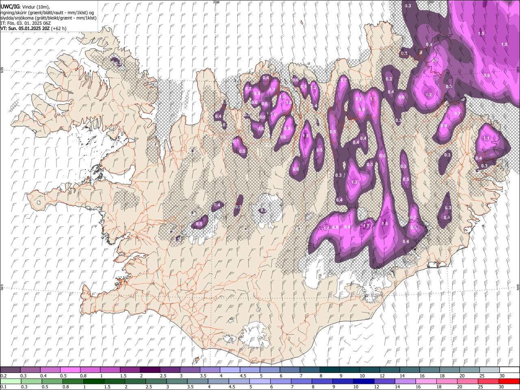Click the "slydda/snjókoma (grátt/bleikt/grænt - mm/1klst)" line
The height and width of the screenshot is (390, 520).
48,18
